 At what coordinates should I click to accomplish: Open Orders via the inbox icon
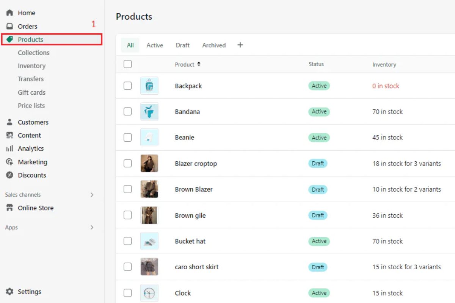pos(10,27)
